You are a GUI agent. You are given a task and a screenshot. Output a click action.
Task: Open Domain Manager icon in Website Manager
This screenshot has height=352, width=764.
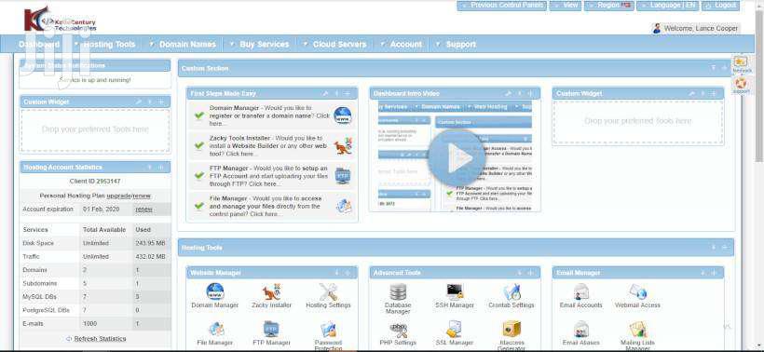(215, 291)
